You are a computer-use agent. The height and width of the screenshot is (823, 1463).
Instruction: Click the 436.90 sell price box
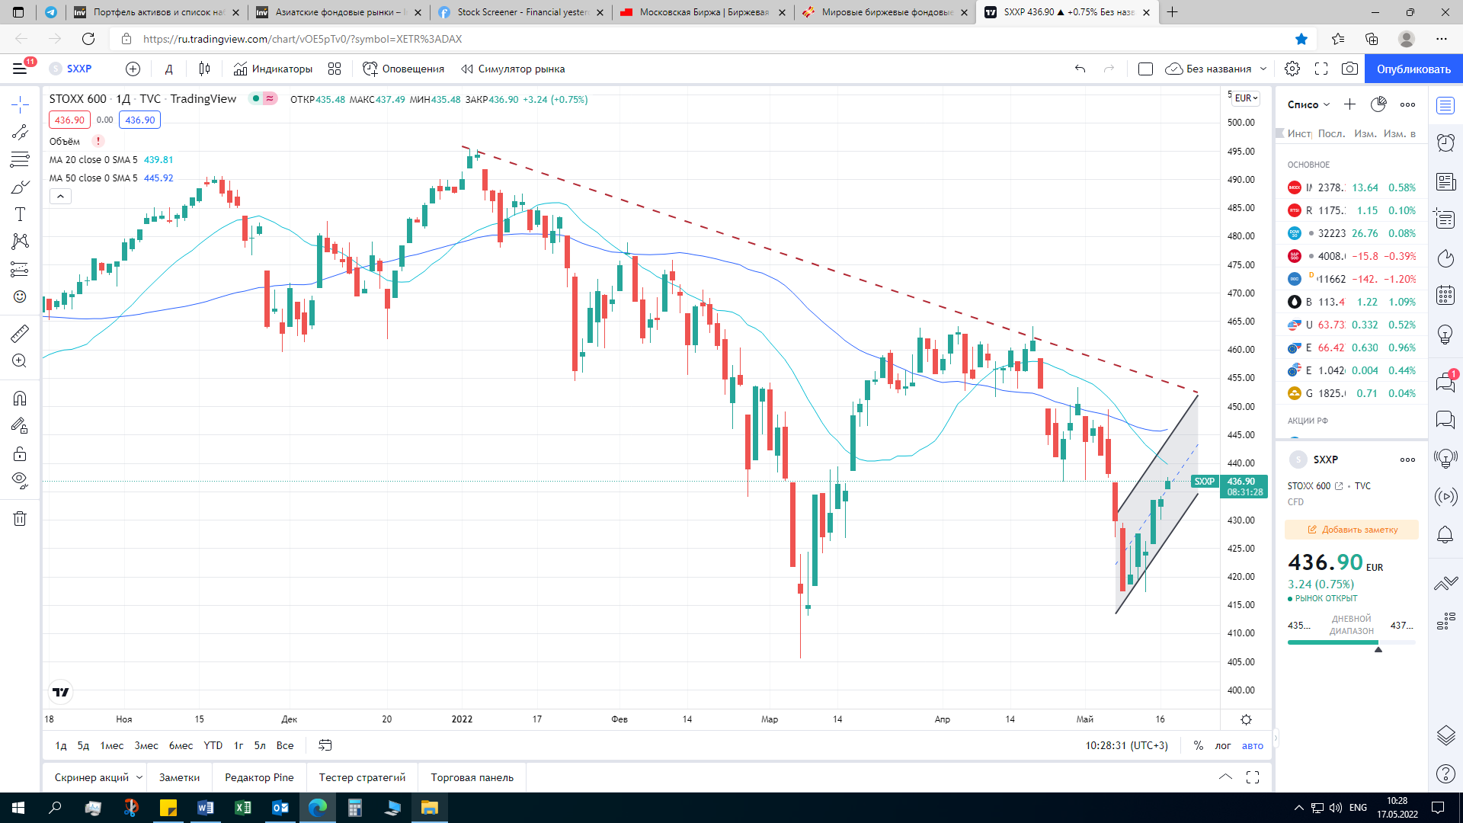click(x=69, y=120)
